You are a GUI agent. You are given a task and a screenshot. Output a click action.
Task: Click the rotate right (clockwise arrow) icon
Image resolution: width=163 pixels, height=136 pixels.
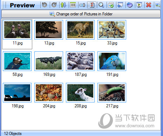(x=54, y=5)
